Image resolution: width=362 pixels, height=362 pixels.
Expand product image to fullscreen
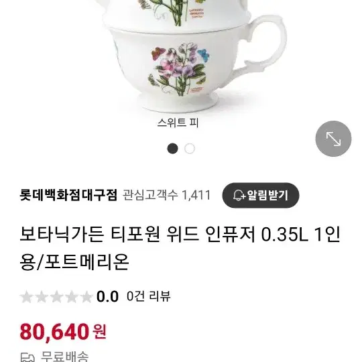[x=333, y=139]
